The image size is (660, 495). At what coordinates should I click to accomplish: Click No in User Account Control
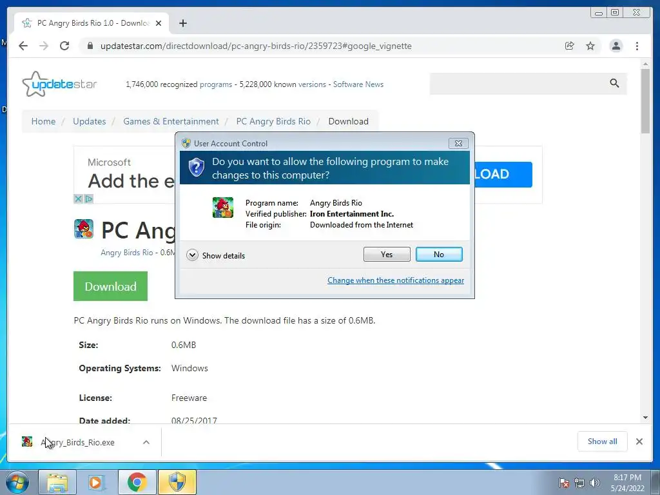[439, 254]
